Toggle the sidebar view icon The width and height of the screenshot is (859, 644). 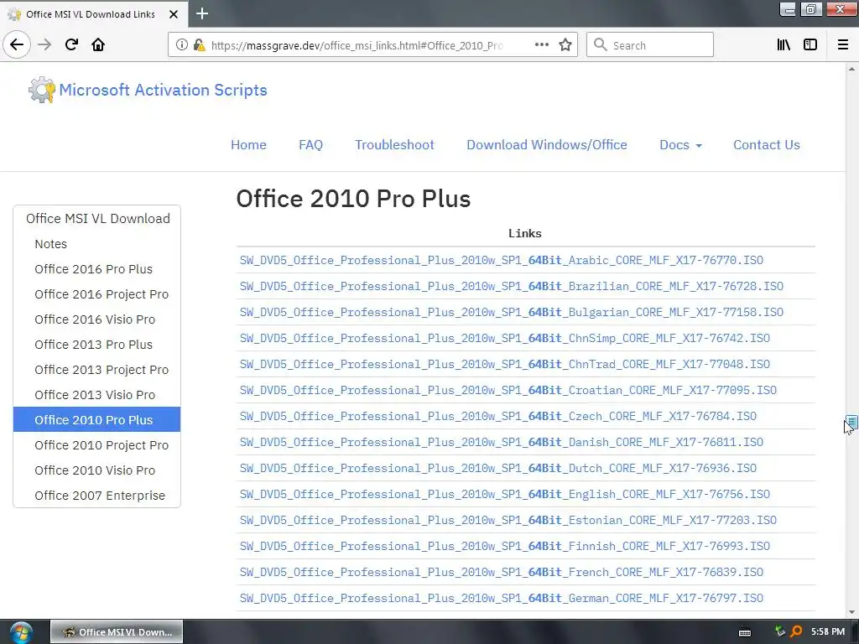(x=810, y=45)
